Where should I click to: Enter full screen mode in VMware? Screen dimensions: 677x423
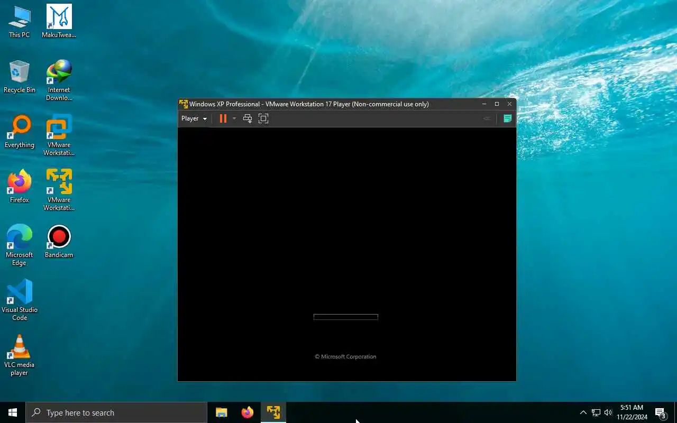[x=263, y=118]
